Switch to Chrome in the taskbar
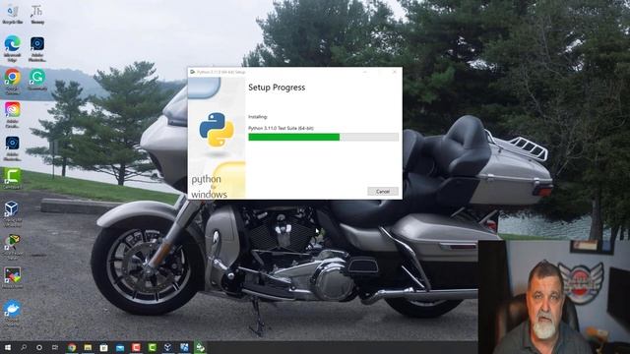630x354 pixels. click(72, 347)
